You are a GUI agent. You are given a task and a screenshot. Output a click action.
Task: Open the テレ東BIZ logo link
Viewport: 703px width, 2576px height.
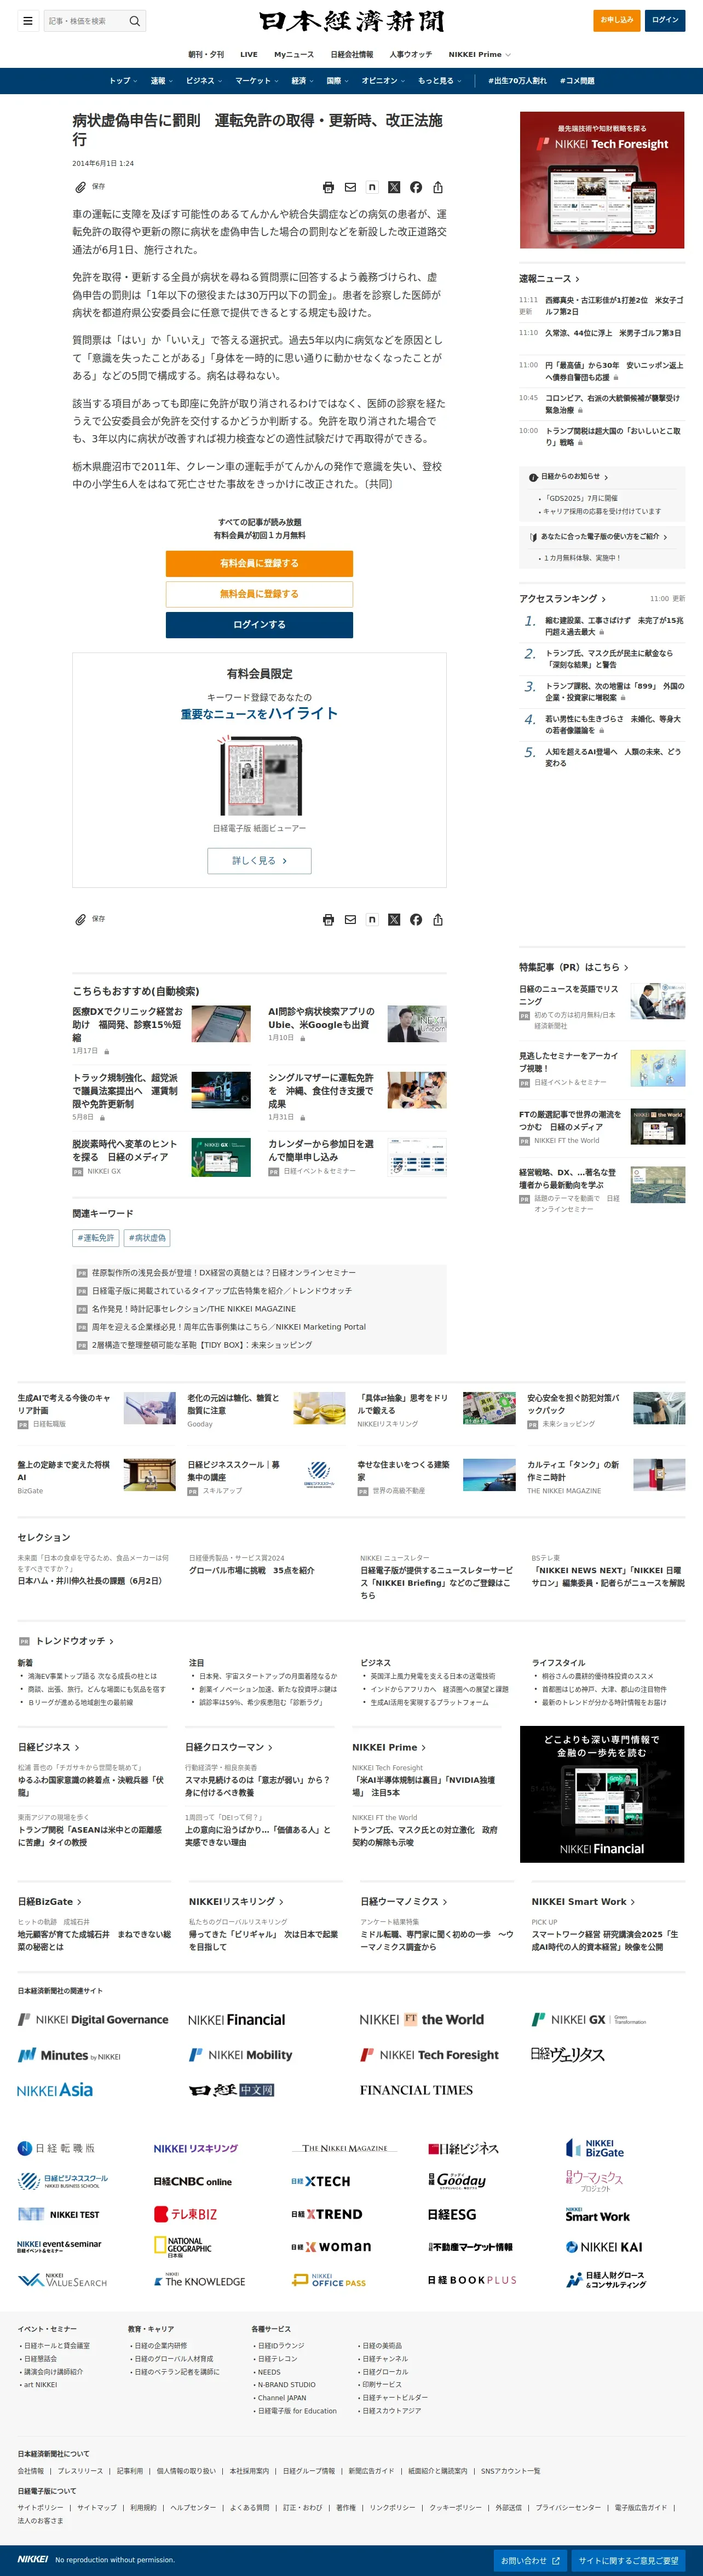coord(186,2215)
